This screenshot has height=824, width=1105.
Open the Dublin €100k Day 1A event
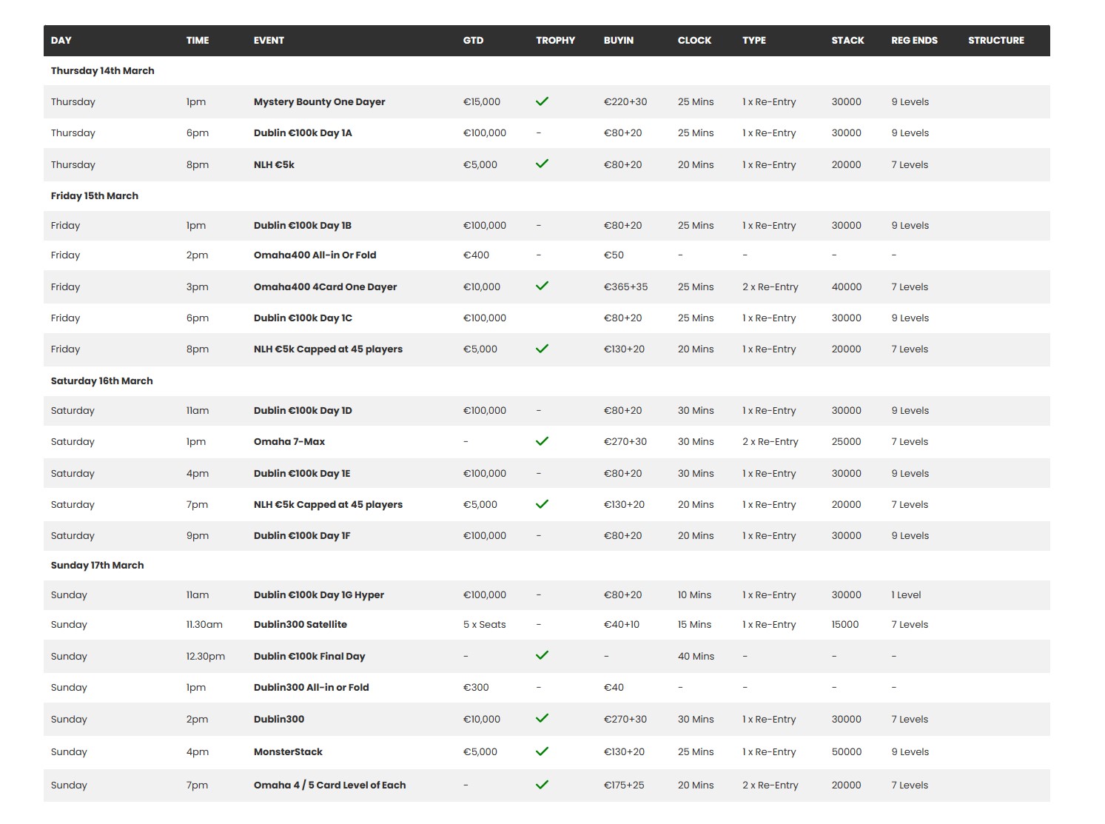(303, 133)
